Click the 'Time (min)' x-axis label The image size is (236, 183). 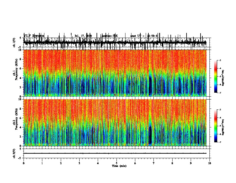(x=119, y=166)
